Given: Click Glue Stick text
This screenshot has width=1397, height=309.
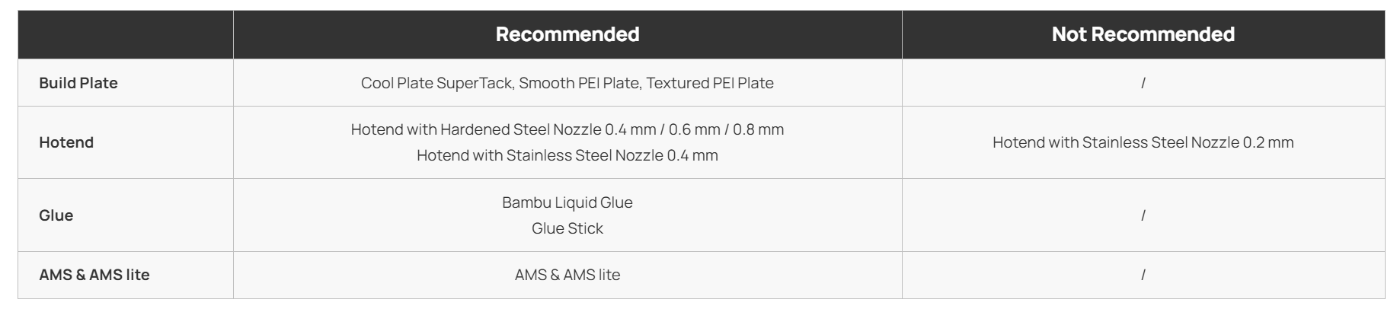Looking at the screenshot, I should [x=567, y=228].
